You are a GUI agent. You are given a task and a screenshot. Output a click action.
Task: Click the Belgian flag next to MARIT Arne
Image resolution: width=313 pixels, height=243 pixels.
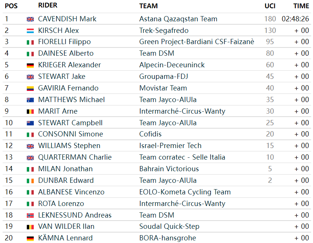click(30, 112)
